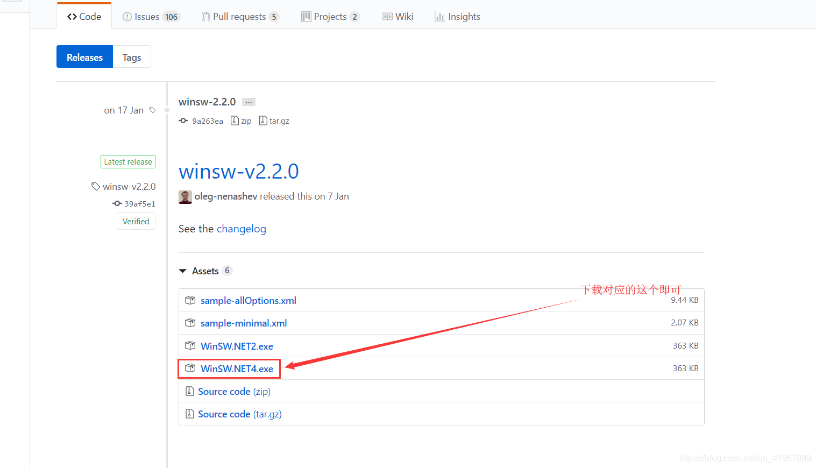Click the Insights graph icon
Screen dimensions: 816x468
pyautogui.click(x=439, y=17)
